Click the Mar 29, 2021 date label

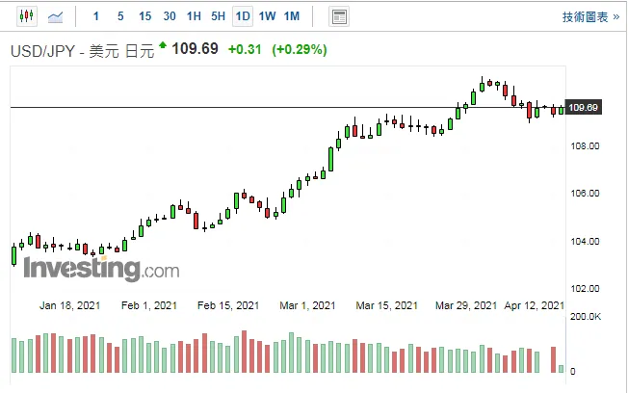[x=466, y=305]
